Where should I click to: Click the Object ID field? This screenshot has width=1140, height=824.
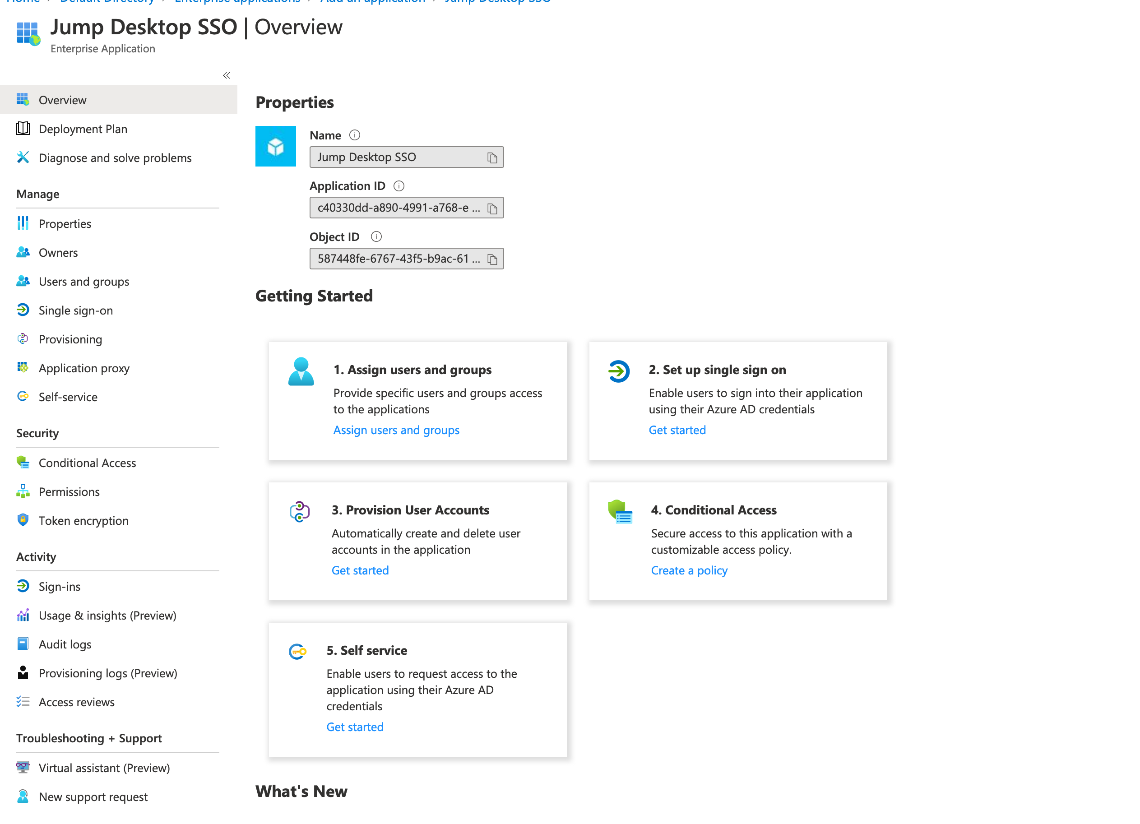(407, 259)
